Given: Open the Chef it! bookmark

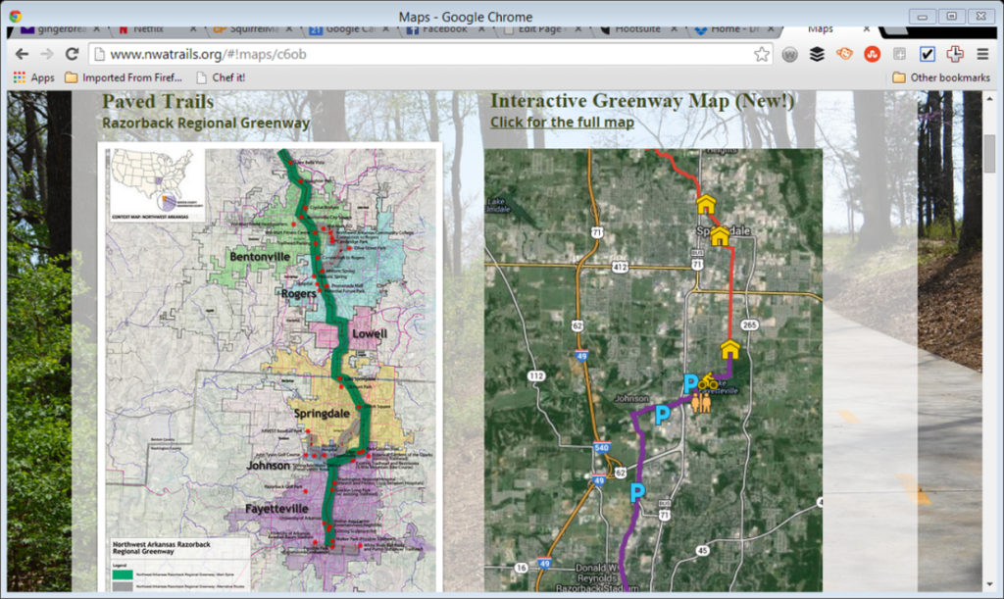Looking at the screenshot, I should [x=221, y=77].
